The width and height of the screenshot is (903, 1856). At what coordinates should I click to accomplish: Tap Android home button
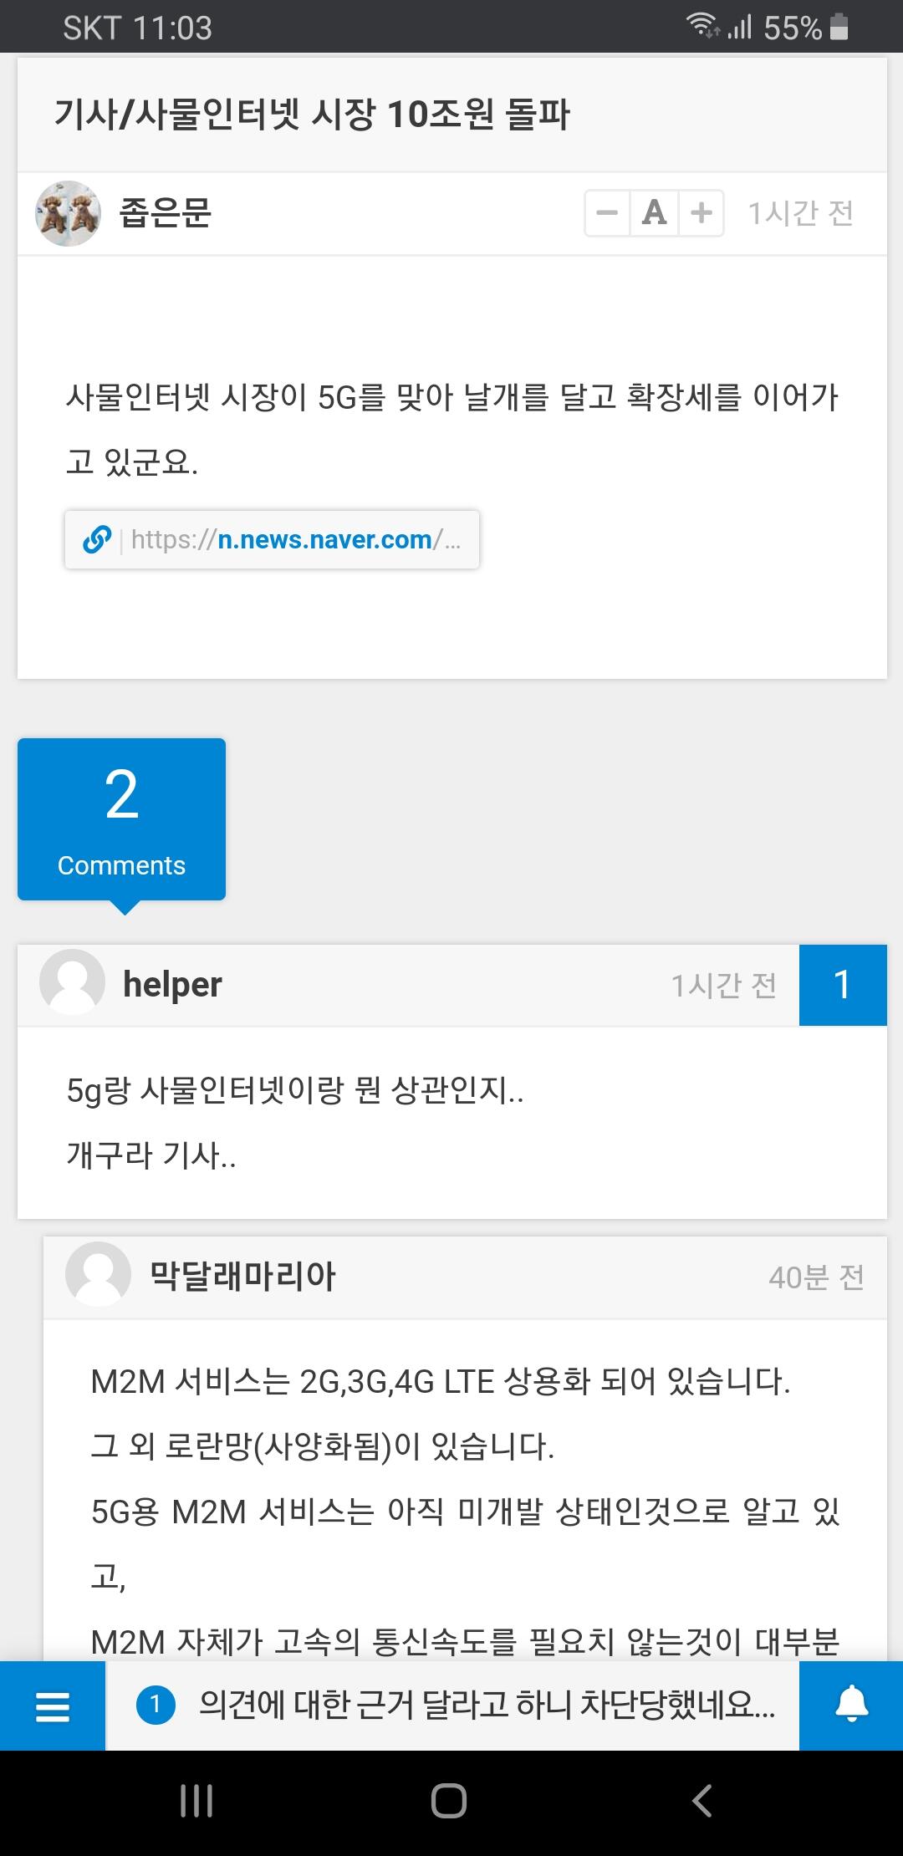tap(449, 1801)
